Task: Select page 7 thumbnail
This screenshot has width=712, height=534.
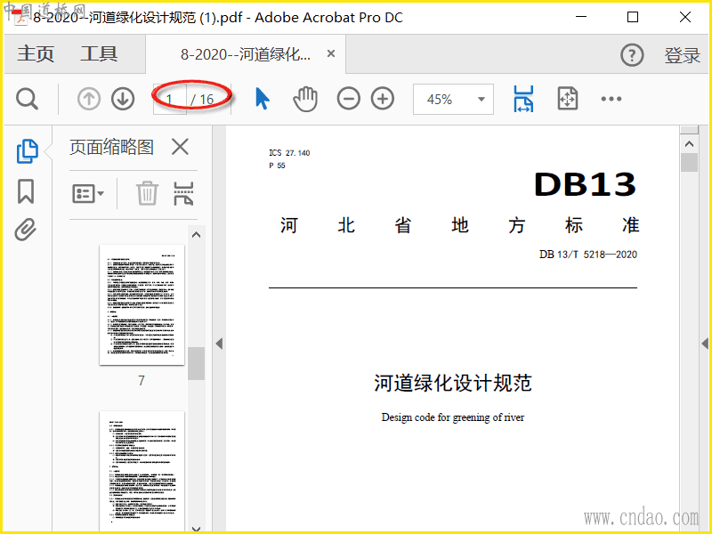Action: pyautogui.click(x=142, y=304)
